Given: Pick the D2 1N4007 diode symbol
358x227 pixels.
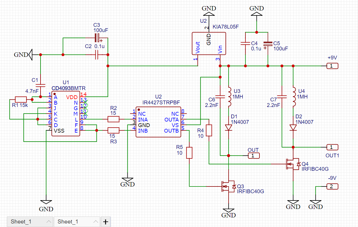Looking at the screenshot, I should pos(293,127).
